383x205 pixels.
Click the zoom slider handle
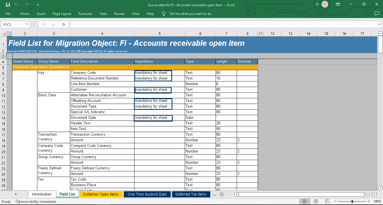[352, 201]
